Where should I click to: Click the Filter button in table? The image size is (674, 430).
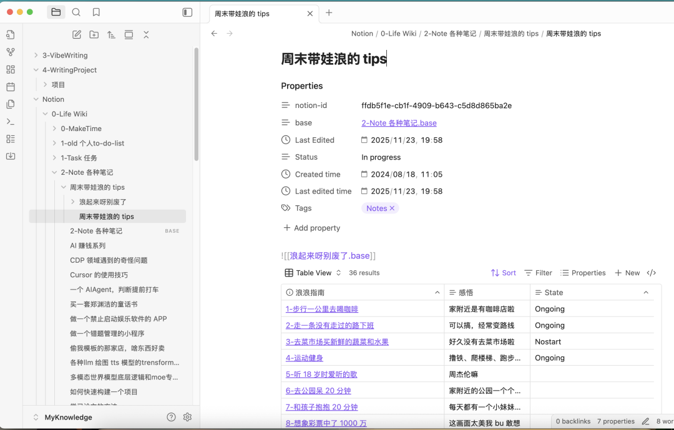538,273
